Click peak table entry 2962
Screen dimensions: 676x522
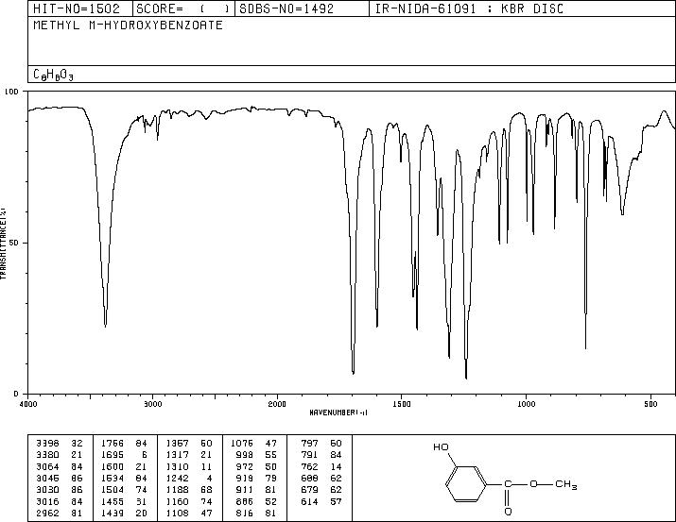pos(59,513)
